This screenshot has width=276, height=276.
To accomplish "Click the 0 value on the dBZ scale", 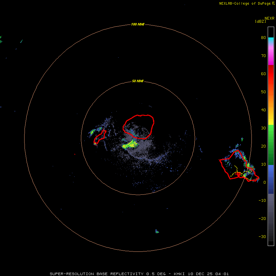I will click(265, 182).
